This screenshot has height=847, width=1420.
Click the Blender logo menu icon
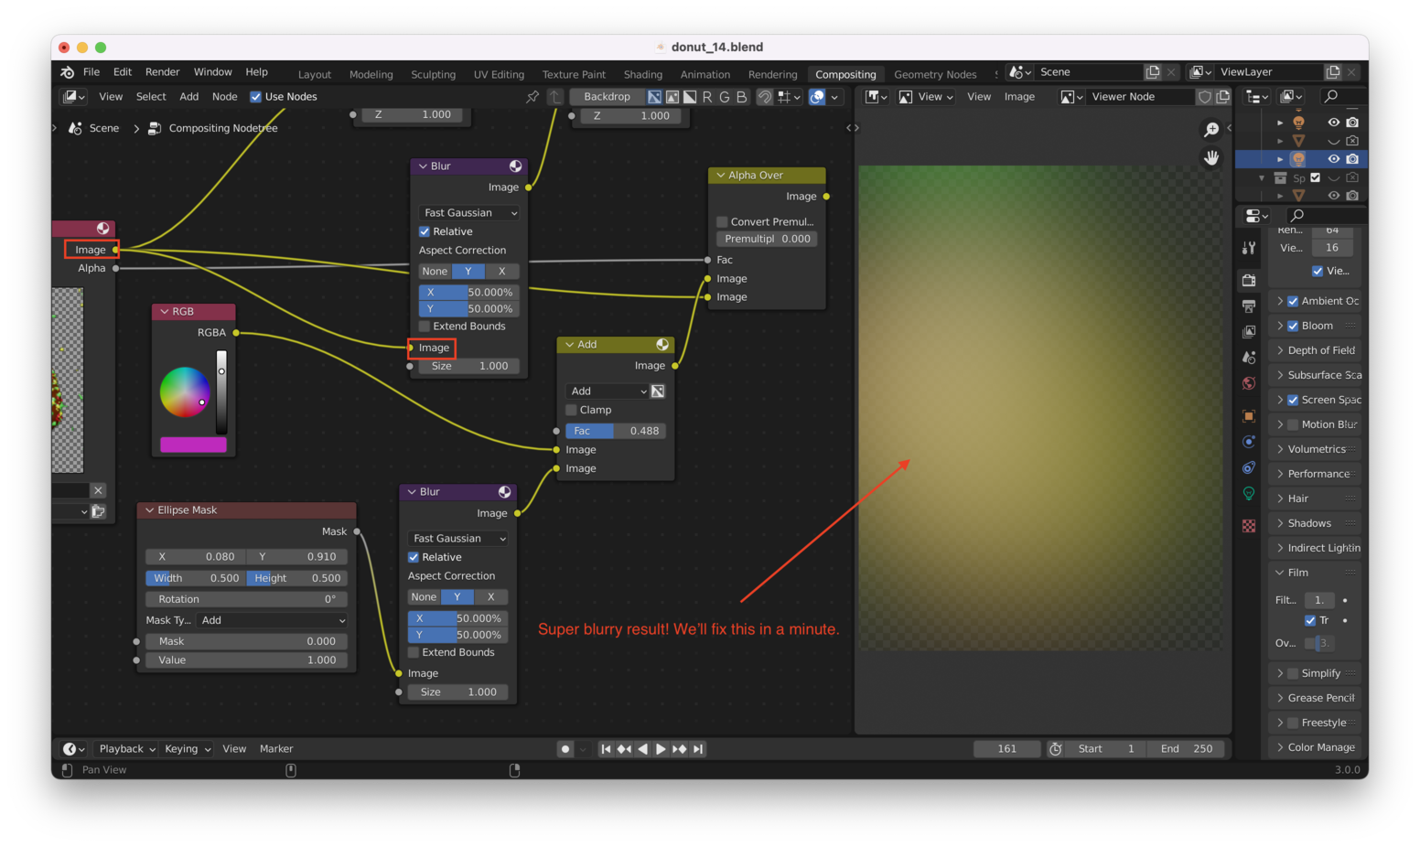[68, 72]
